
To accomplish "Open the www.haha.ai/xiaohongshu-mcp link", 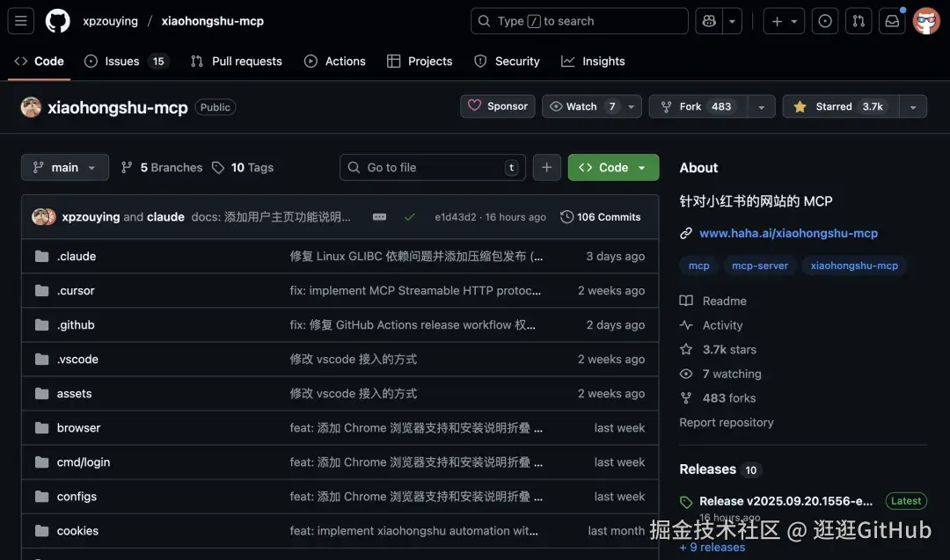I will 787,233.
